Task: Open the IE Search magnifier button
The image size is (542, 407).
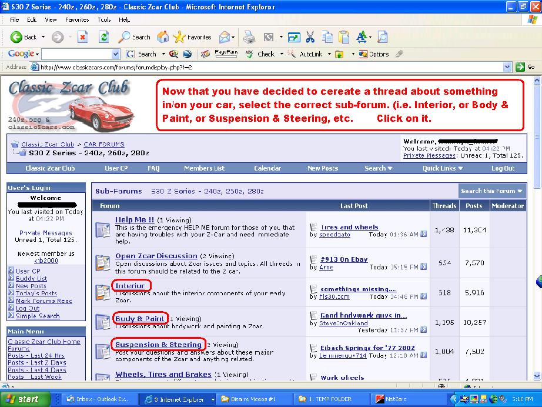Action: pos(135,37)
